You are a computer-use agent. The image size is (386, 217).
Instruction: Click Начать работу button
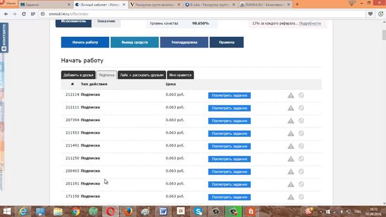pos(85,42)
